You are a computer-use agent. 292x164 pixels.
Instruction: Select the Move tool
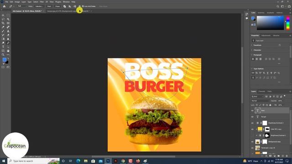3,15
